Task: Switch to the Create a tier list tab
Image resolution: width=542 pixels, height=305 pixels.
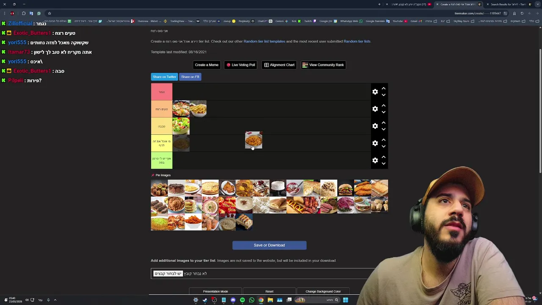Action: pos(458,4)
